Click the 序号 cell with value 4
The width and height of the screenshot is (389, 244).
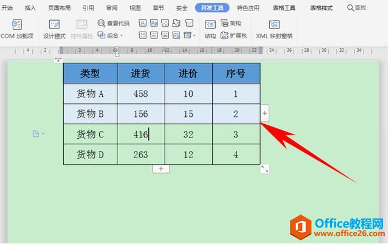pyautogui.click(x=236, y=155)
